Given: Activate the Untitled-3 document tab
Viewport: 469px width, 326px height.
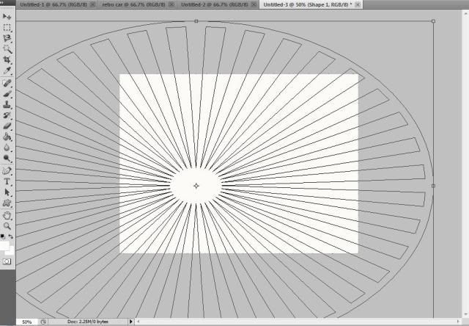Looking at the screenshot, I should [308, 4].
